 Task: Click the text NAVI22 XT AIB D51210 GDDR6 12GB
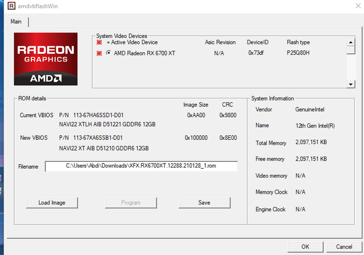[104, 148]
